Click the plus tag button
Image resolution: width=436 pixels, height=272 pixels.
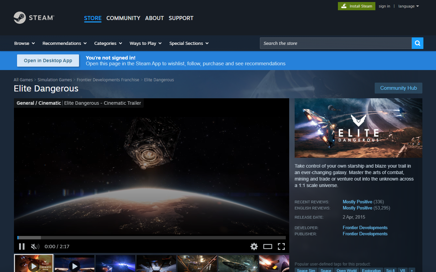point(412,270)
